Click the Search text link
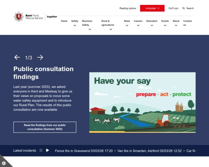209x167 pixels. 190,8
